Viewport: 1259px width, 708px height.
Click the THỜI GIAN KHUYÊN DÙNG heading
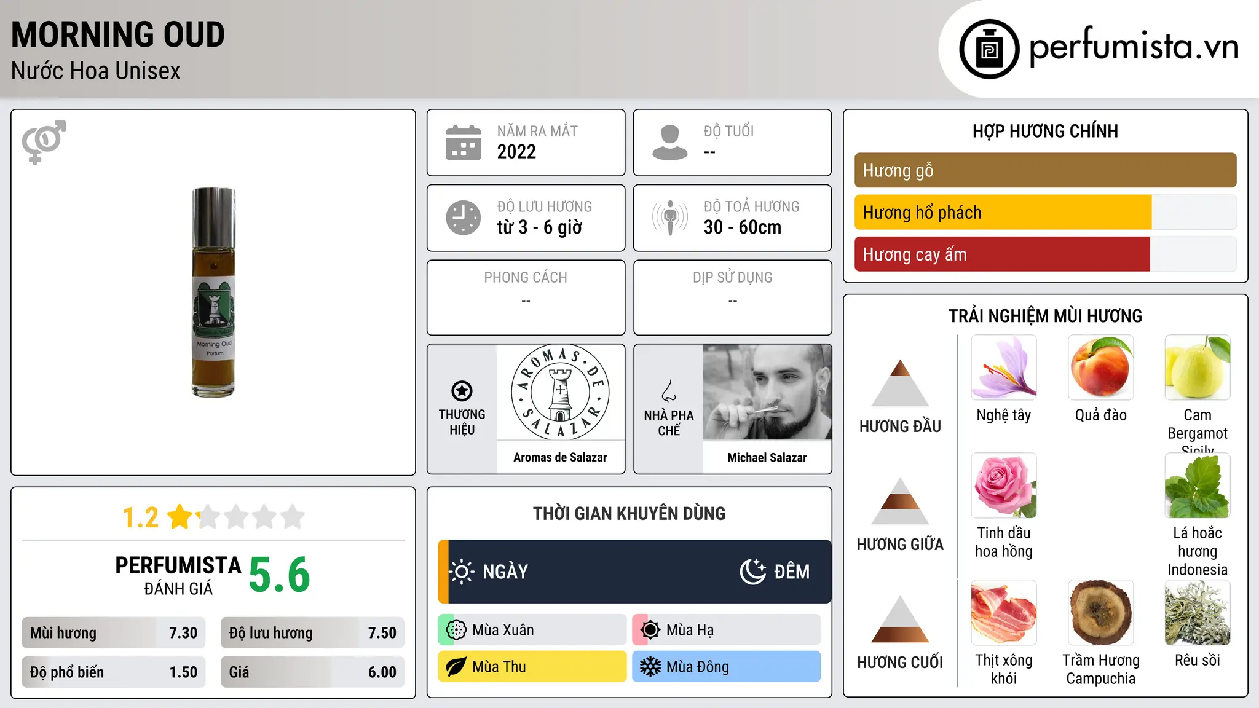629,513
